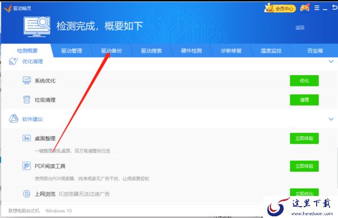Open the 驱动管理 tab
Viewport: 338px width, 218px height.
coord(72,51)
